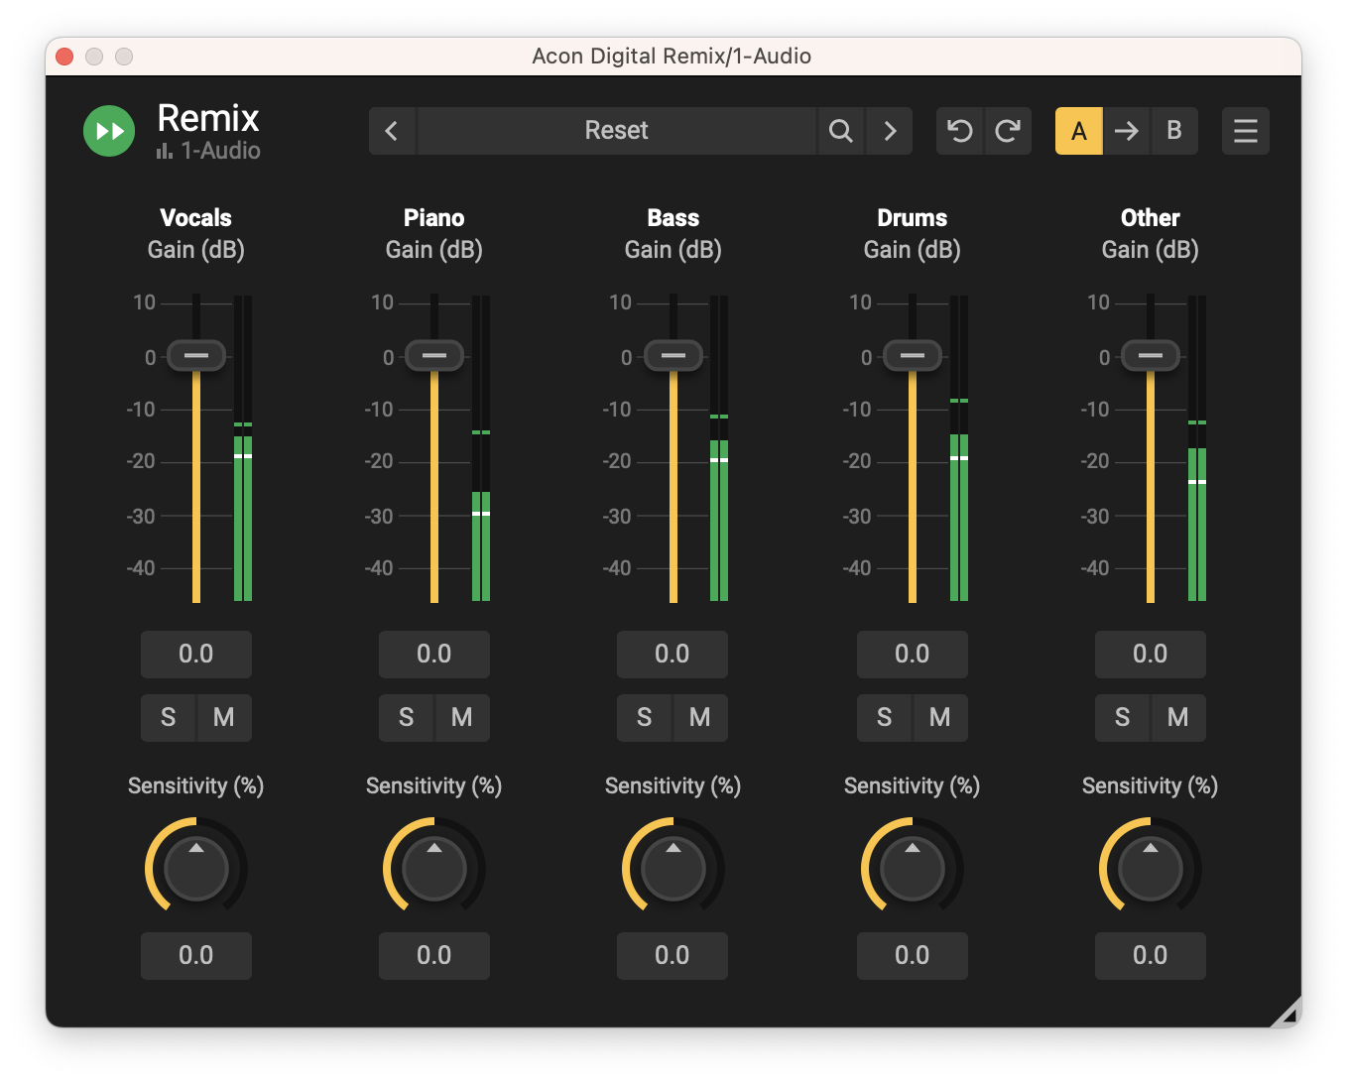
Task: Go to the next preset with the right arrow
Action: pyautogui.click(x=890, y=131)
